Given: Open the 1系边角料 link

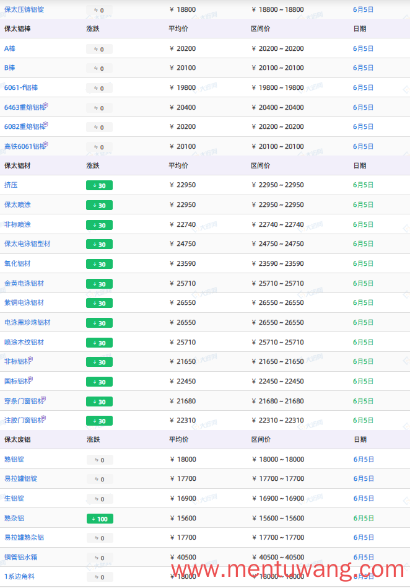Looking at the screenshot, I should click(19, 577).
